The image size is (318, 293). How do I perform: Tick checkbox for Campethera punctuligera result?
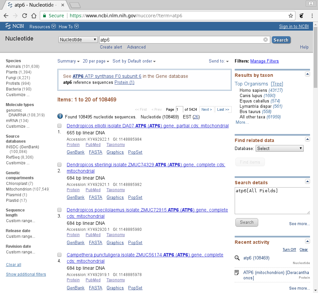59,255
